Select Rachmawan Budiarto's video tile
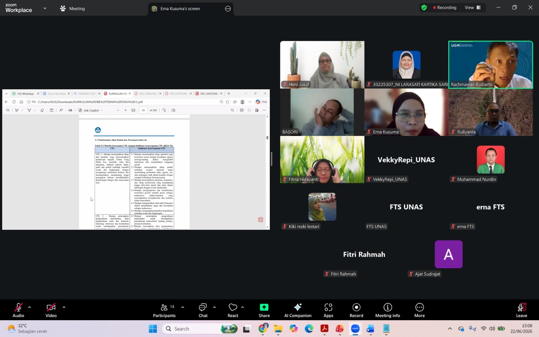Viewport: 539px width, 337px height. click(x=490, y=65)
